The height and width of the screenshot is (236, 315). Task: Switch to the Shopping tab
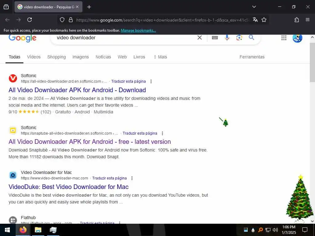(x=57, y=57)
